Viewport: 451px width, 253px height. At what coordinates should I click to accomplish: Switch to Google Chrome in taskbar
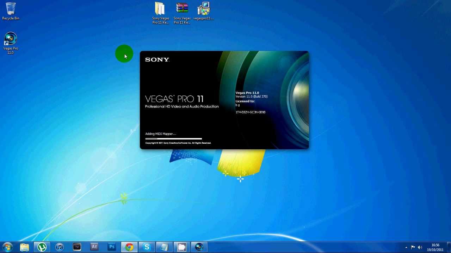(x=129, y=247)
